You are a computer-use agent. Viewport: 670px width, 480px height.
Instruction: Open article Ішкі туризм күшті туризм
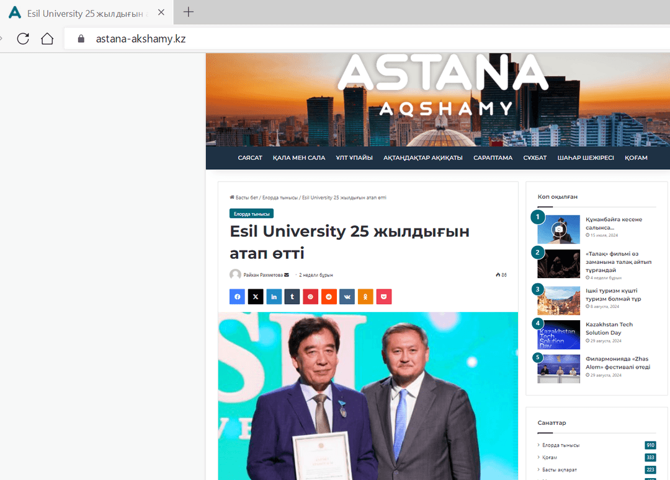(613, 294)
